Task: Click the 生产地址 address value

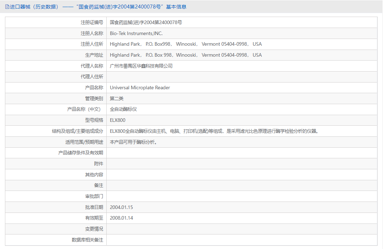Action: [185, 55]
